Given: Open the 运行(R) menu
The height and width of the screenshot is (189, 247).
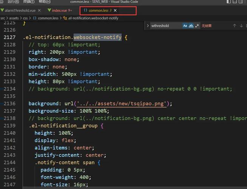Looking at the screenshot, I should pyautogui.click(x=13, y=2).
